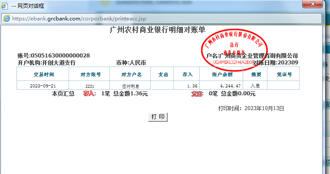Click the 支出 column header
Screen dimensions: 330x174
coord(162,74)
